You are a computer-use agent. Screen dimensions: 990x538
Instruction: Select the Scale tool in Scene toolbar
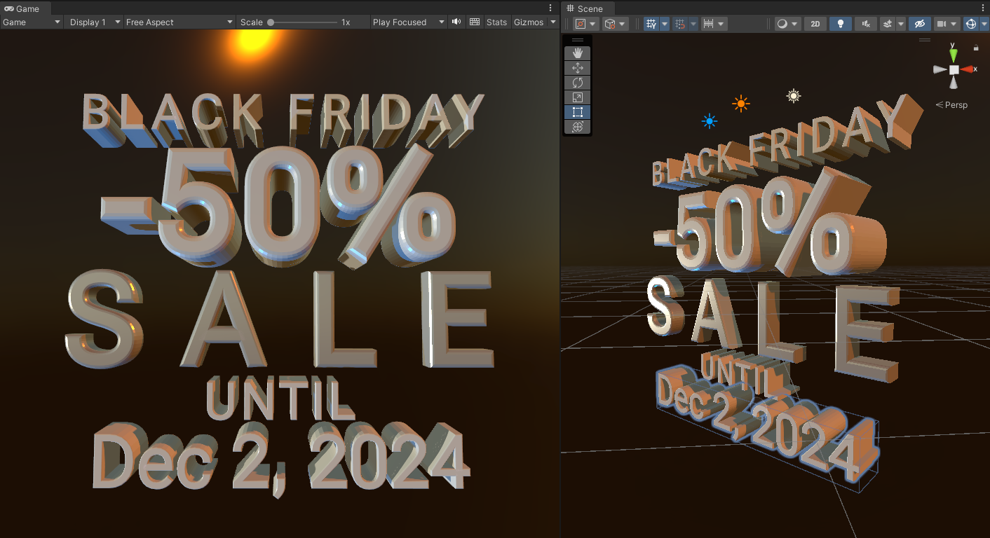tap(578, 97)
